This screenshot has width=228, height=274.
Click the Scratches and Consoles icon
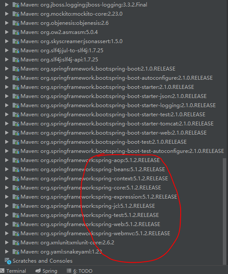pyautogui.click(x=8, y=261)
